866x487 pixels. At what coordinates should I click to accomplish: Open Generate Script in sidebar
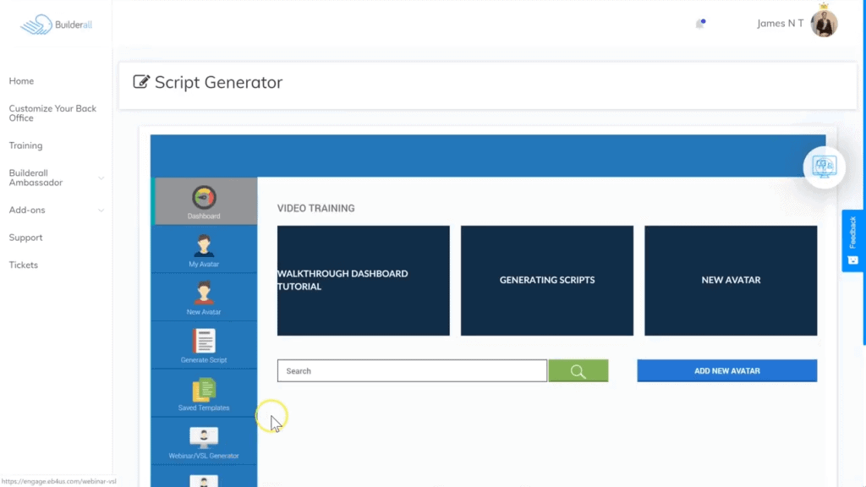click(204, 346)
